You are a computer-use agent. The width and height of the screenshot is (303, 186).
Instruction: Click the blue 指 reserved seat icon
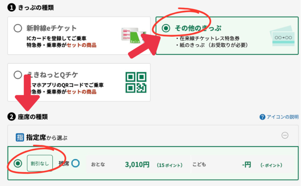(20, 138)
